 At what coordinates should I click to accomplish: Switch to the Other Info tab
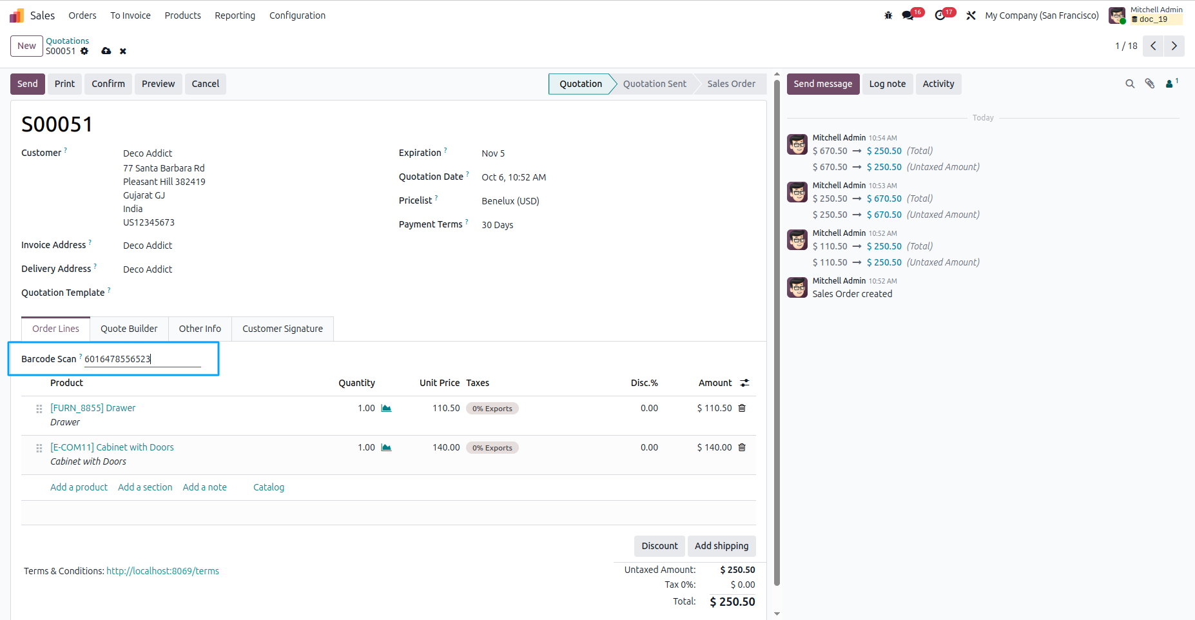point(200,329)
